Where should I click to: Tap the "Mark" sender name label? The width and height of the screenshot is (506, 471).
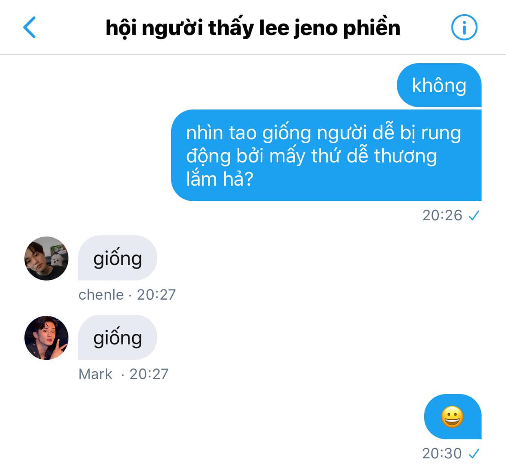[x=95, y=374]
